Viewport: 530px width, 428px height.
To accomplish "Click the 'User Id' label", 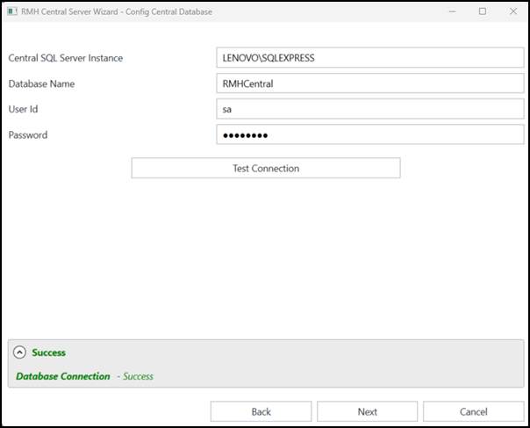I will 23,109.
